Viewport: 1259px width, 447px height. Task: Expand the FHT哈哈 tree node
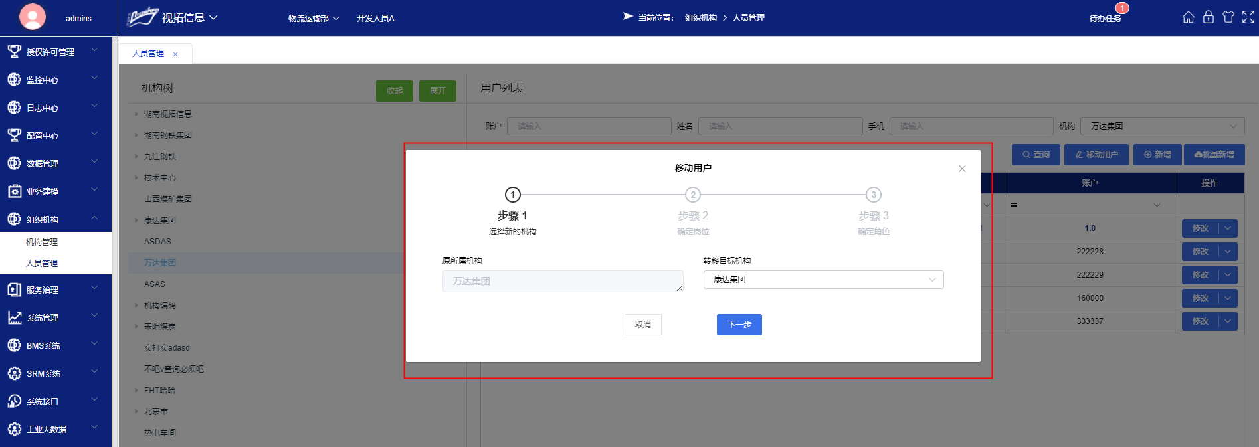(x=136, y=390)
